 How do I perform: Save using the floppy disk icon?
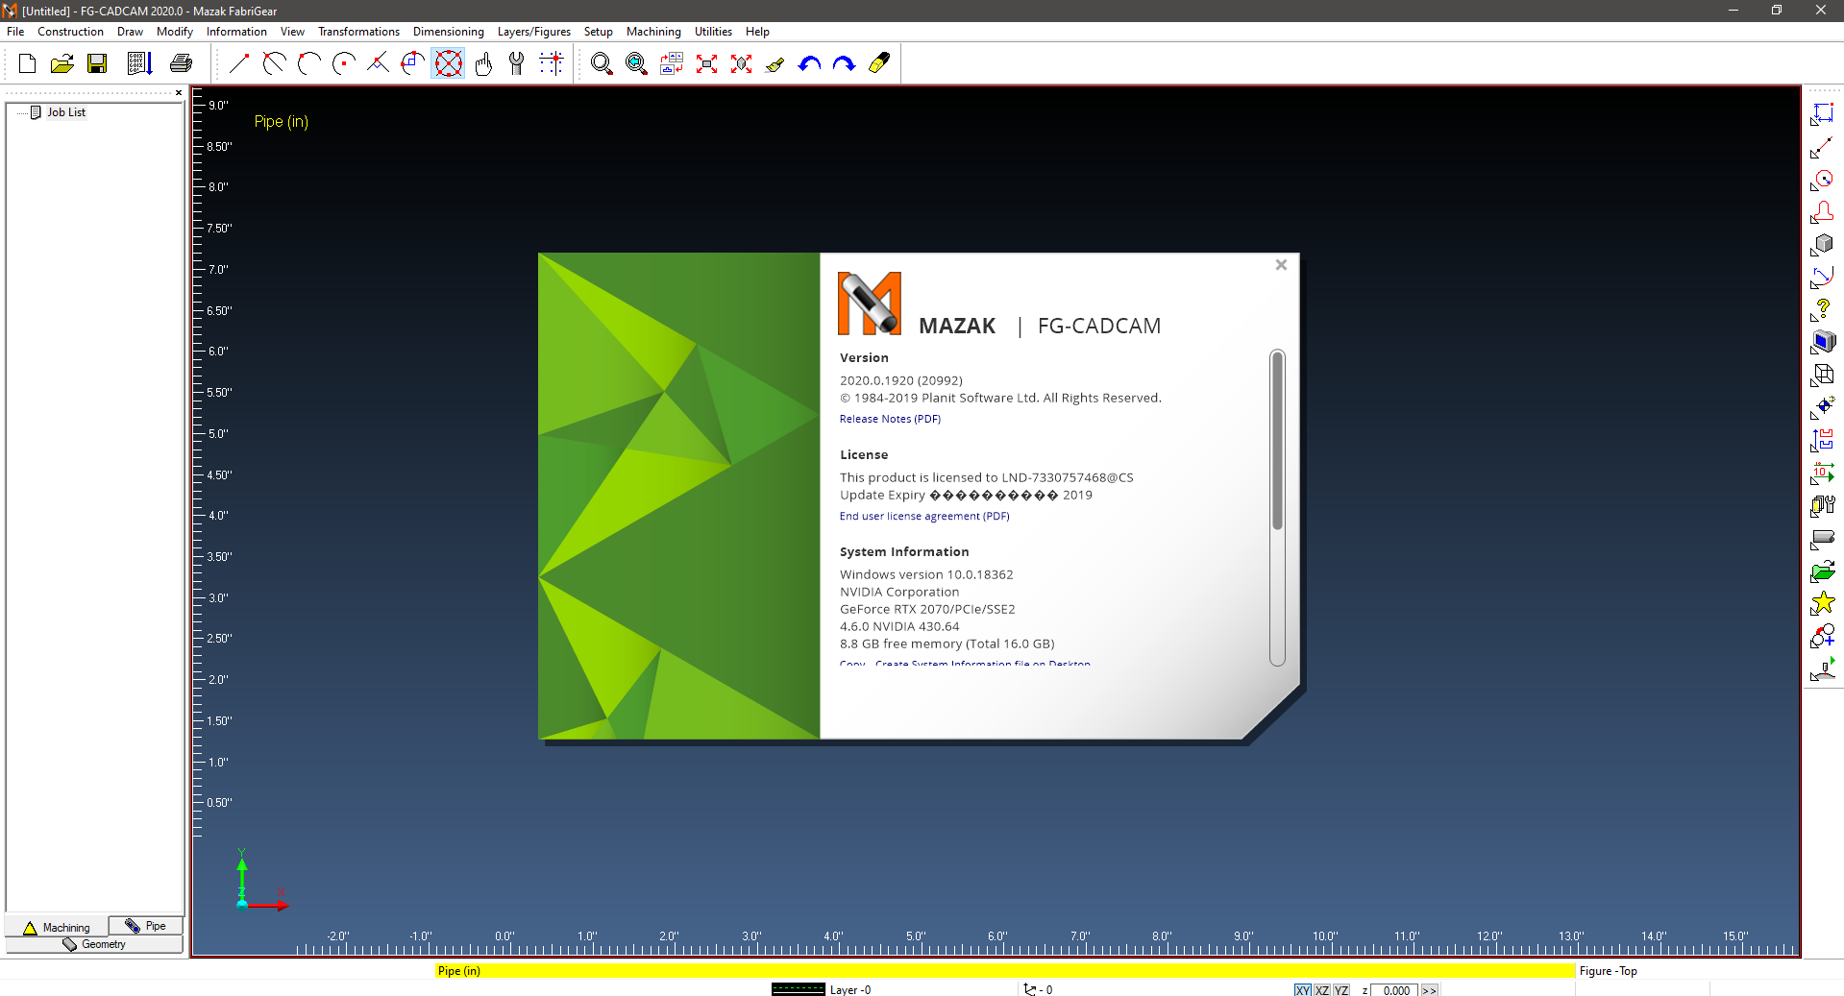[x=97, y=63]
